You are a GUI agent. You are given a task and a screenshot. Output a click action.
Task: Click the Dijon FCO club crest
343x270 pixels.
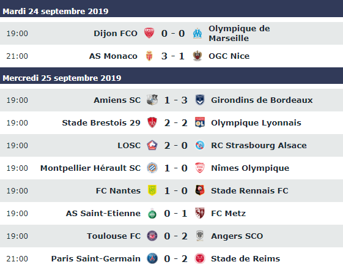tap(149, 33)
